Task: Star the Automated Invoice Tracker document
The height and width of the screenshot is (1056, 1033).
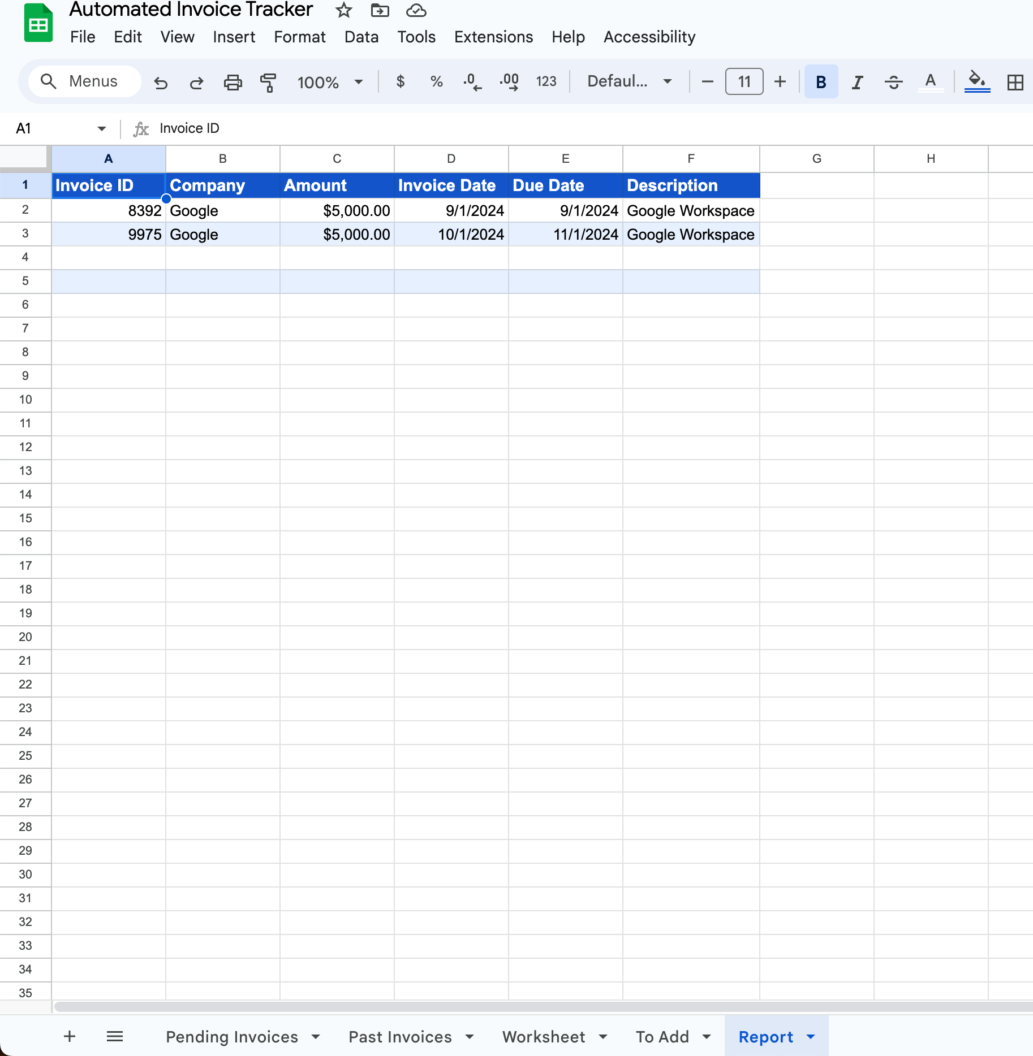Action: click(343, 10)
